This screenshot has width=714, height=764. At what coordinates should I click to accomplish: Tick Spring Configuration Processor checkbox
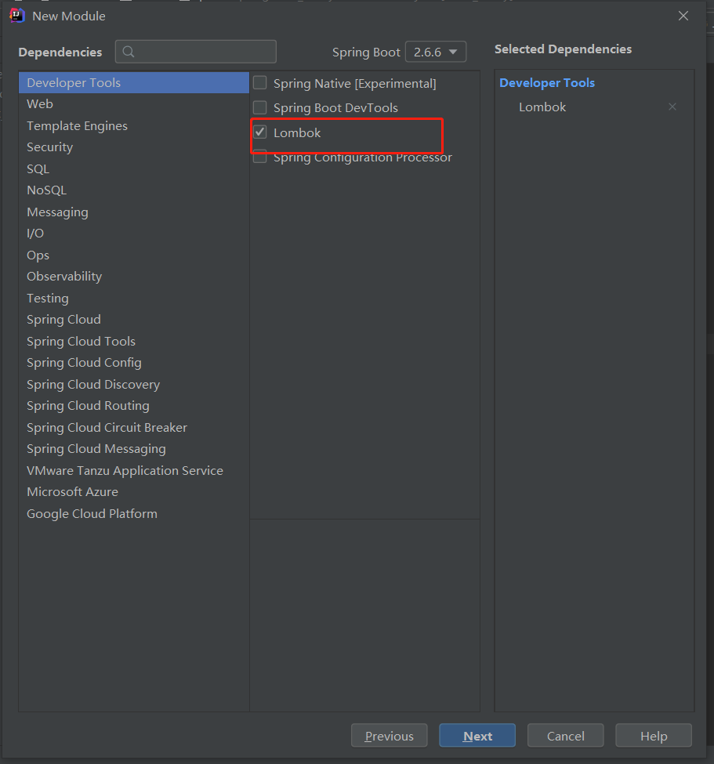tap(259, 158)
